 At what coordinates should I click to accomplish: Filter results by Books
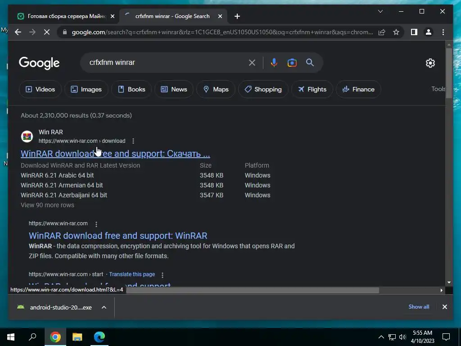tap(131, 89)
